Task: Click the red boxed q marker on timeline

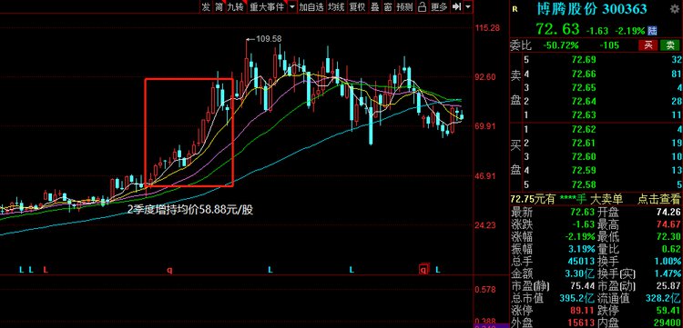Action: (x=423, y=270)
